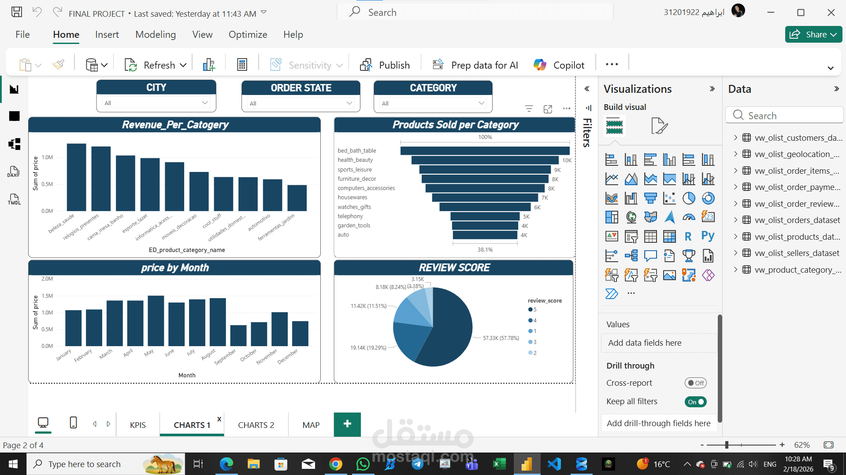The height and width of the screenshot is (475, 846).
Task: Select the slicer visual
Action: point(631,236)
